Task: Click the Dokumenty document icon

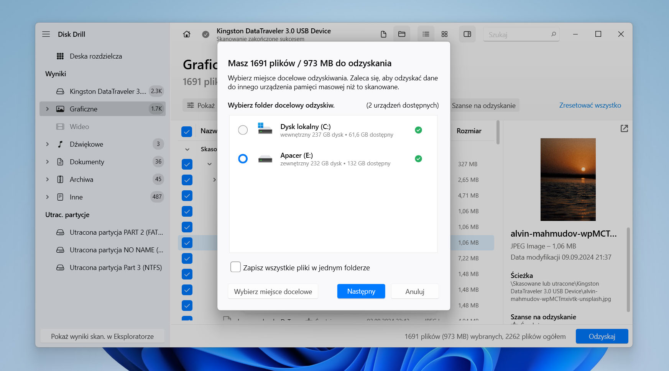Action: [x=60, y=162]
